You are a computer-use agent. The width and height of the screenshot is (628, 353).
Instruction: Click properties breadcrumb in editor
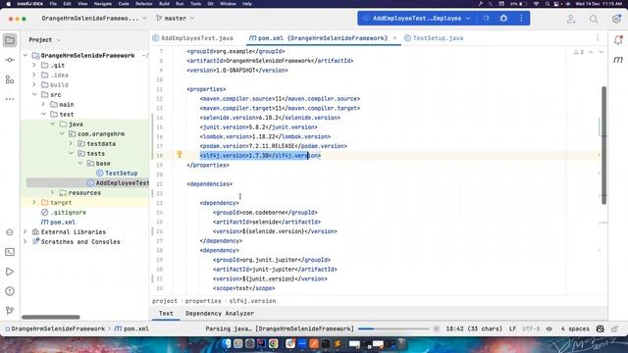(203, 301)
